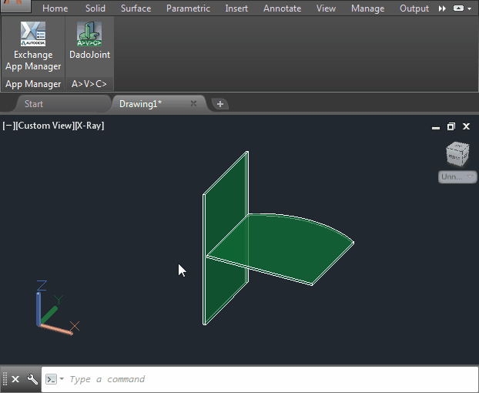Open the Custom View viewport menu
Screen dimensions: 479x393
pos(45,126)
